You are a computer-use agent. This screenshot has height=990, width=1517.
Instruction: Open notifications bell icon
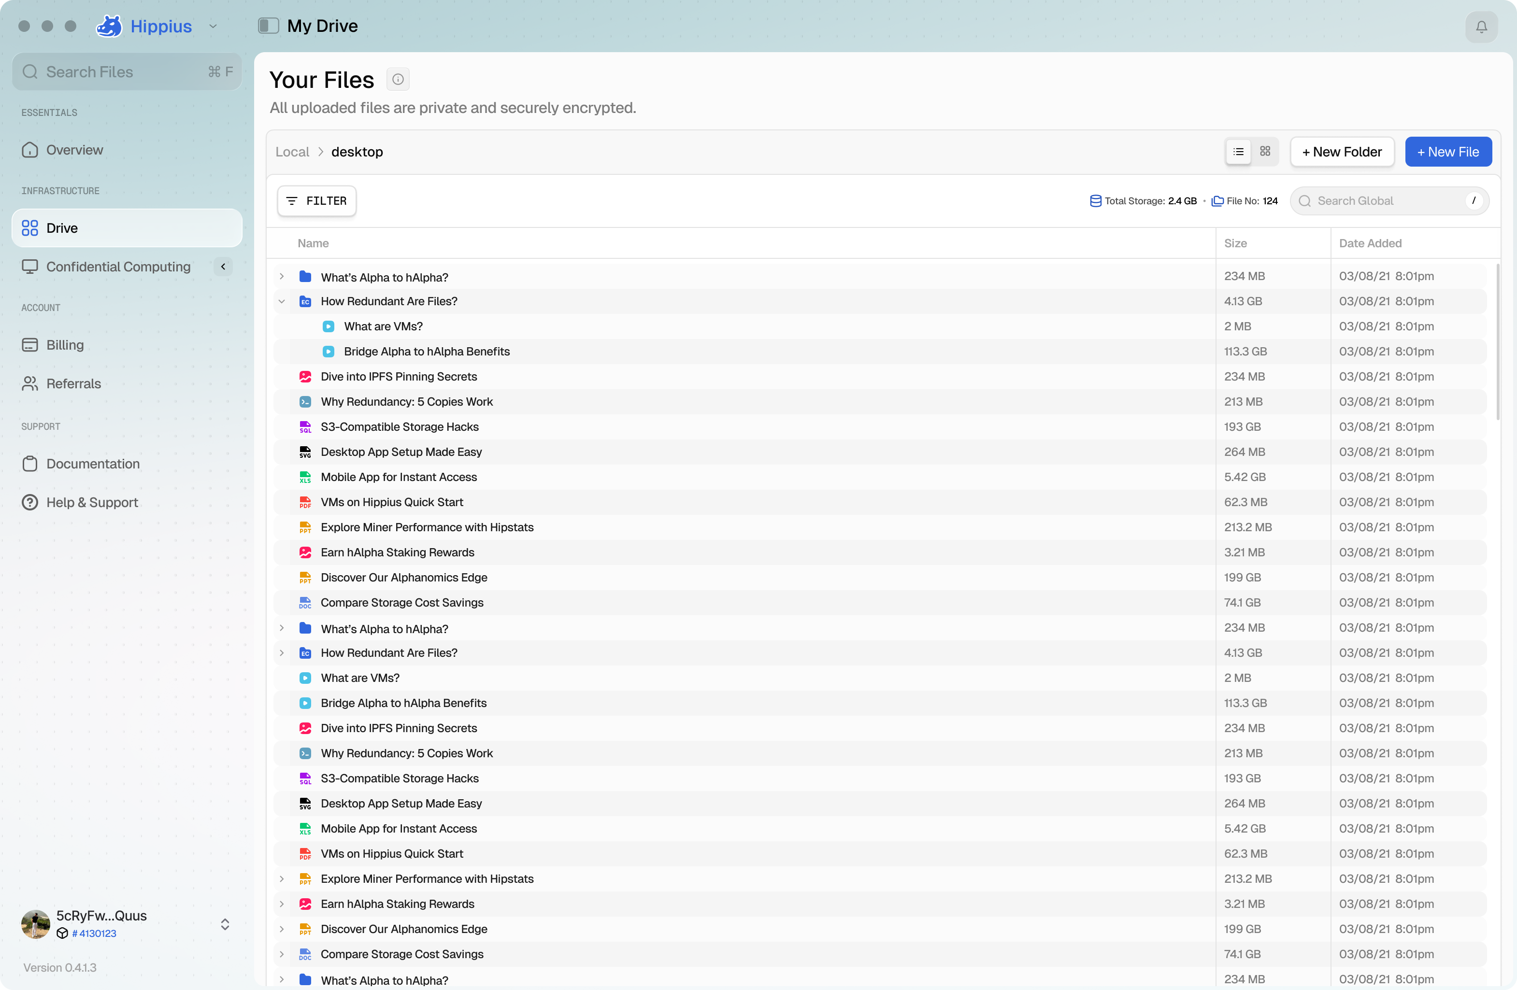1481,27
